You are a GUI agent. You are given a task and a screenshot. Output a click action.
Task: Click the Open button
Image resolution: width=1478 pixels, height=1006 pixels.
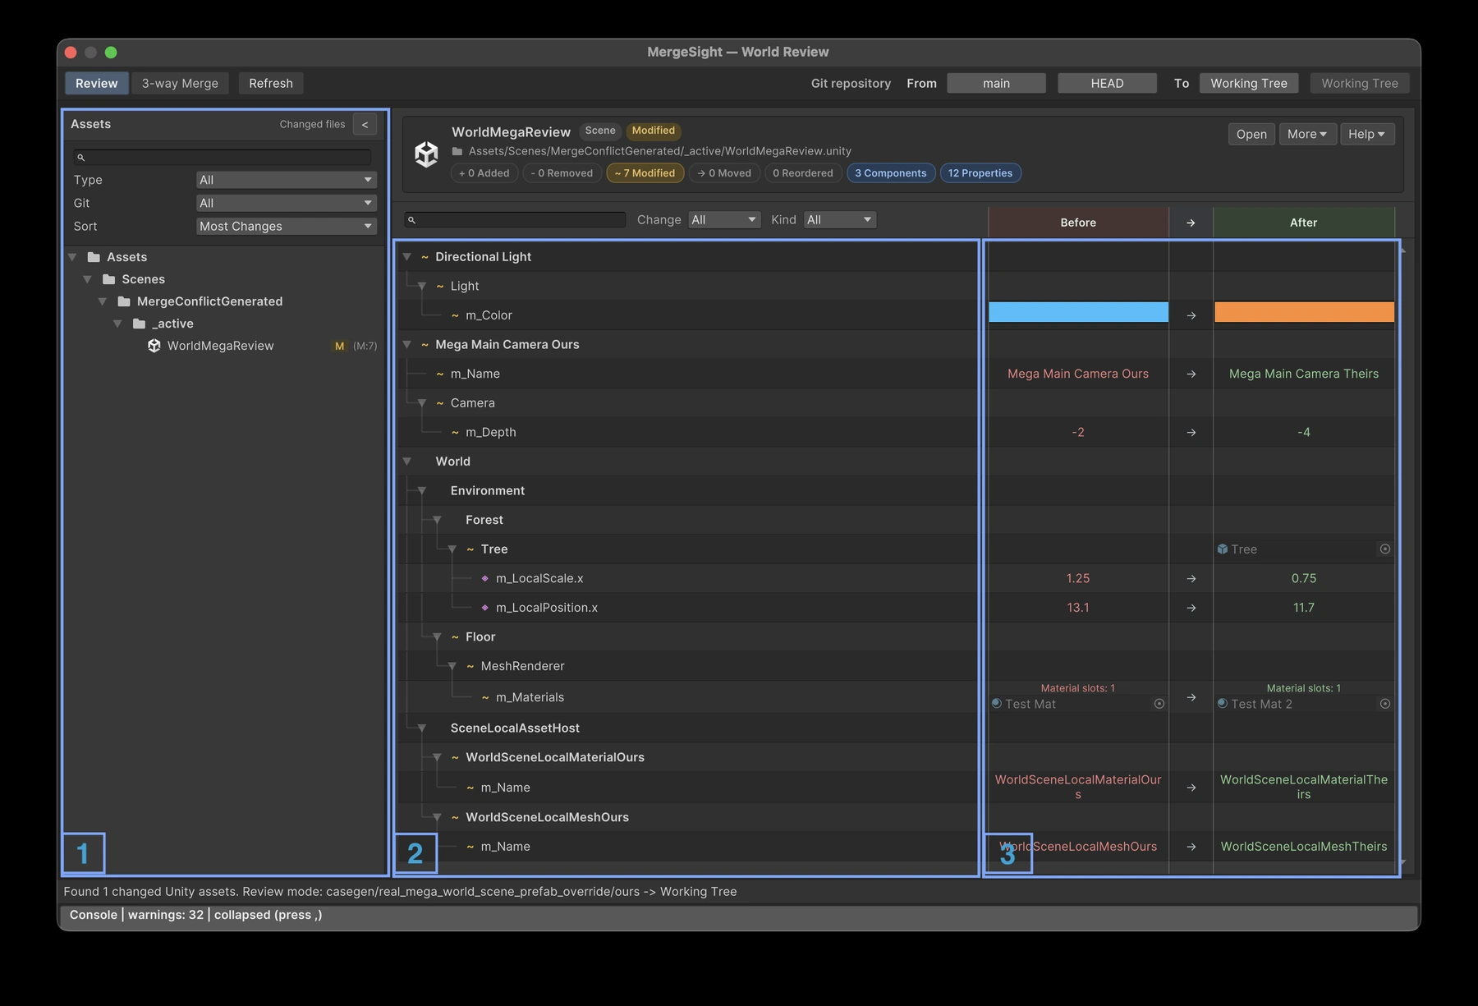pyautogui.click(x=1251, y=134)
